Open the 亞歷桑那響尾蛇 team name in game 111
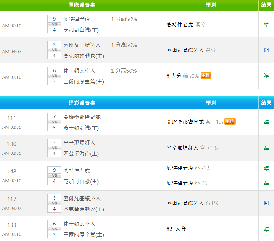Image resolution: width=274 pixels, height=241 pixels. tap(82, 117)
